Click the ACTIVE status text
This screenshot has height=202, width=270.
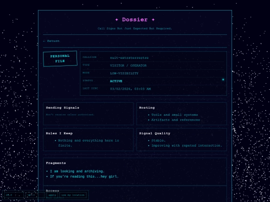116,81
